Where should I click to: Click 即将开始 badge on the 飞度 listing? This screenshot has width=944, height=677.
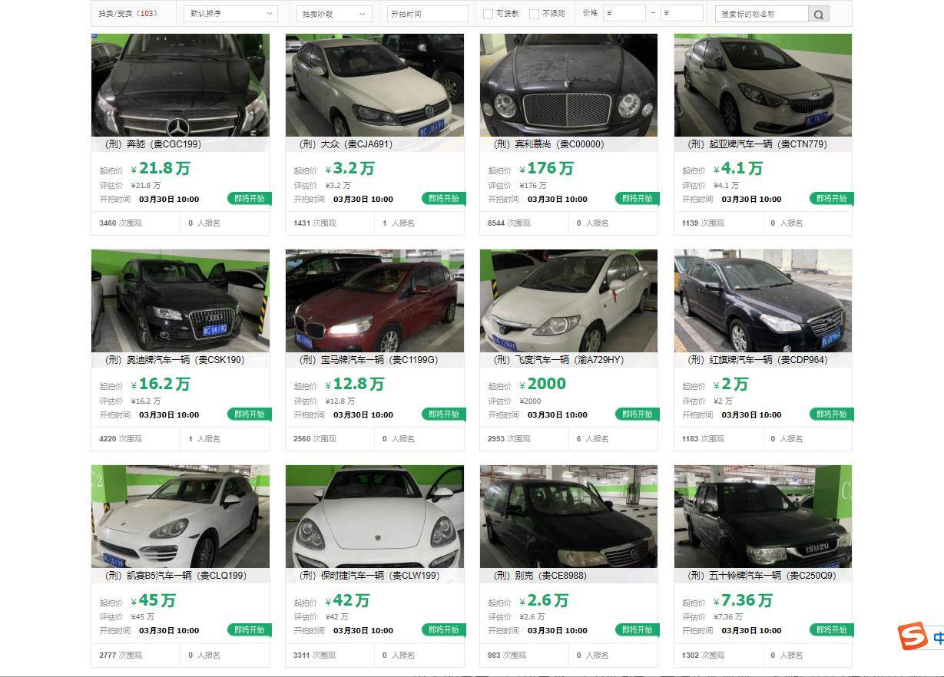tap(638, 414)
